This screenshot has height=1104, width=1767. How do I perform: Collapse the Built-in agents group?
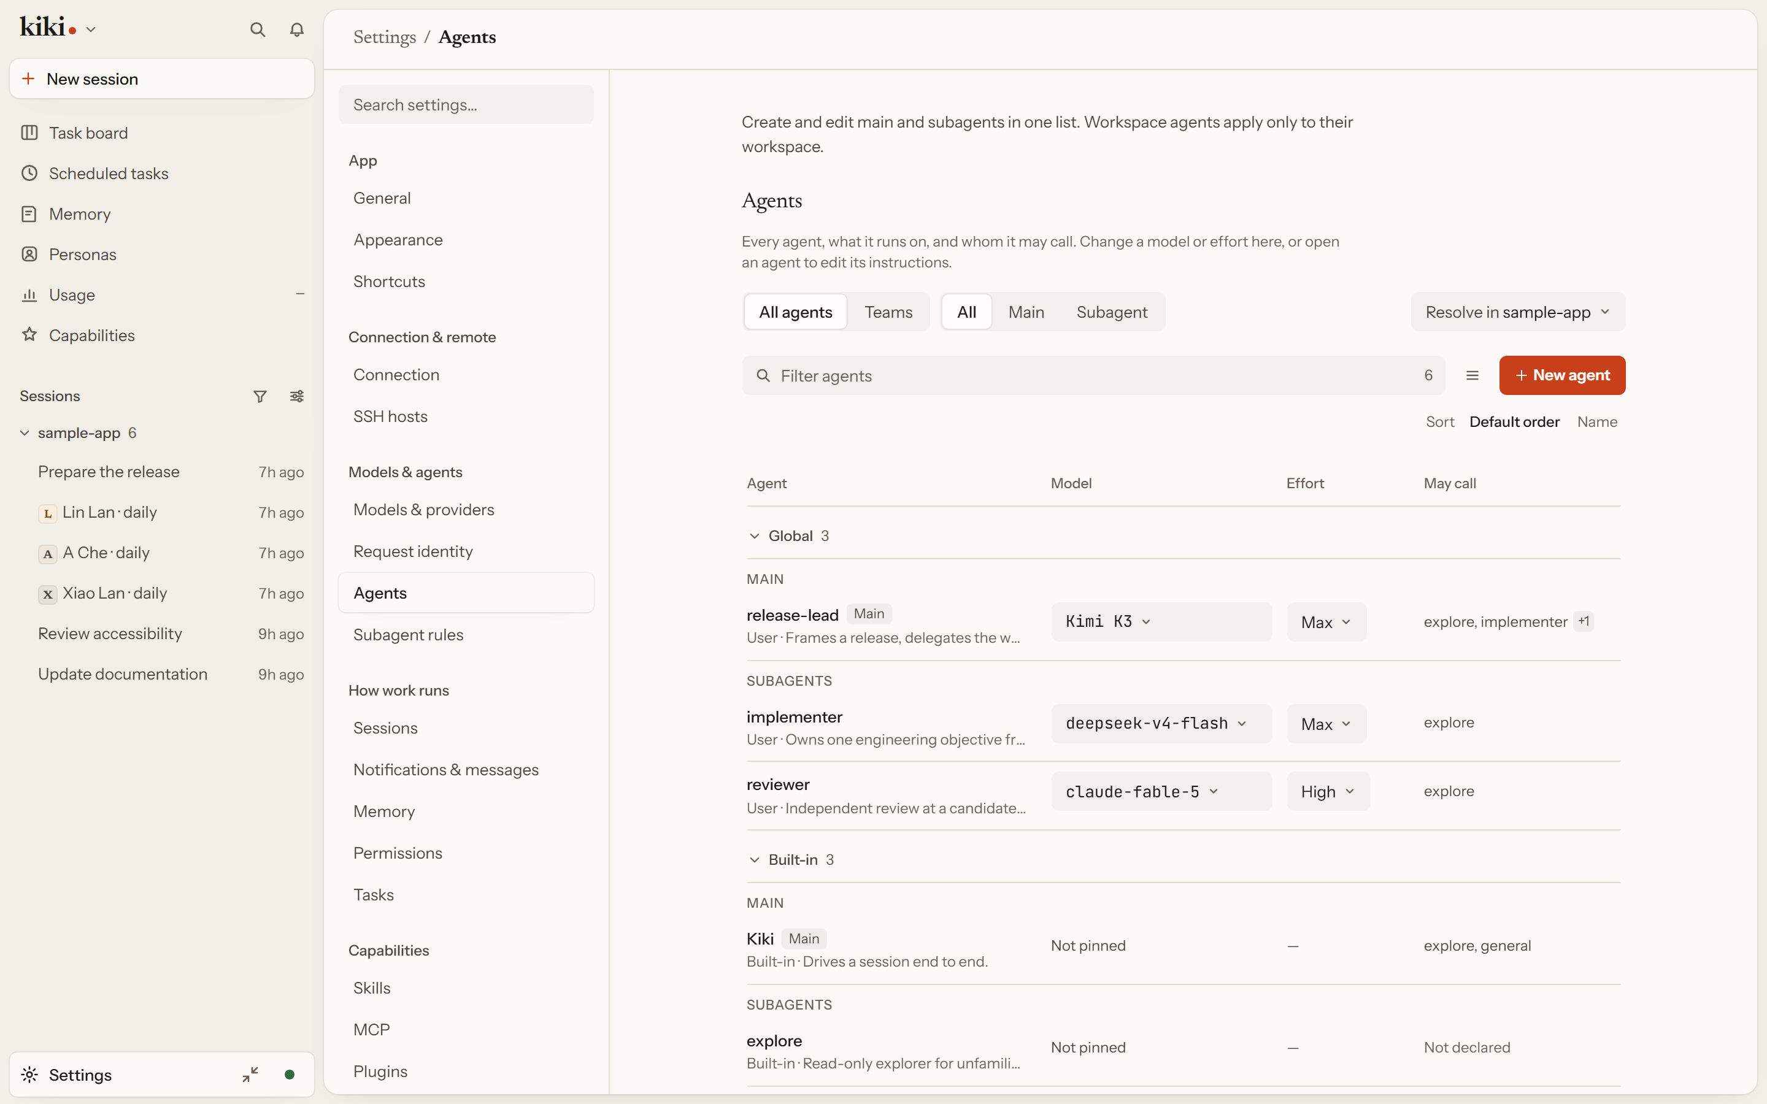point(754,860)
